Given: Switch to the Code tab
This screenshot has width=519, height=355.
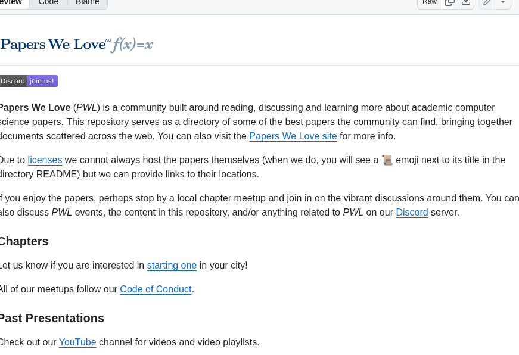Looking at the screenshot, I should tap(48, 2).
